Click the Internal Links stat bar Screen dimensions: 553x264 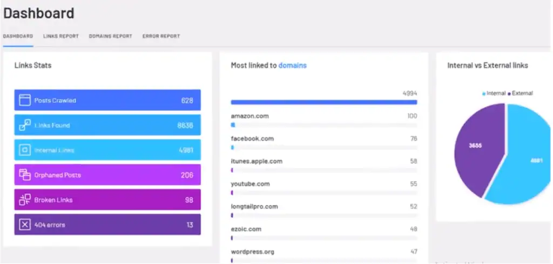[x=107, y=150]
